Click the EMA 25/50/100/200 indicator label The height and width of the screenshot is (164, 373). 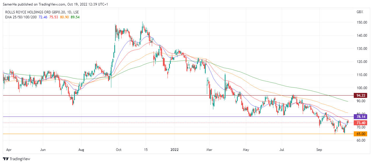click(x=21, y=17)
